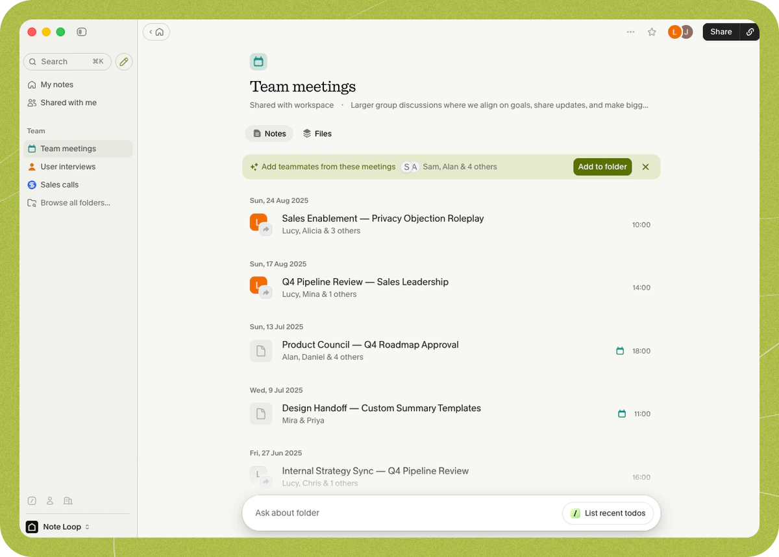Click the calendar icon next to 18:00
Viewport: 779px width, 557px height.
coord(620,351)
